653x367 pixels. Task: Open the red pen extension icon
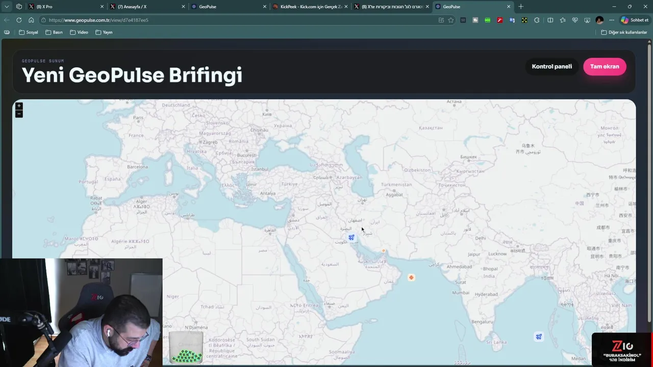(x=500, y=20)
